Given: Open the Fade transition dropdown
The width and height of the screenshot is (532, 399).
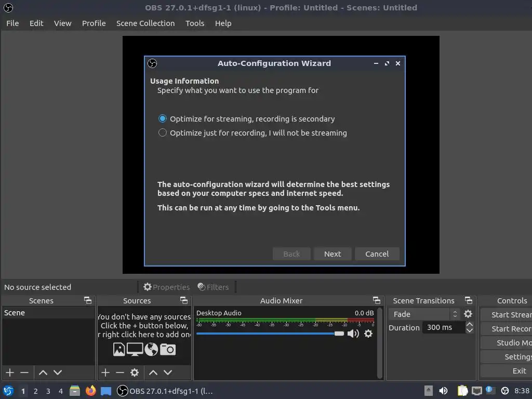Looking at the screenshot, I should [x=425, y=314].
